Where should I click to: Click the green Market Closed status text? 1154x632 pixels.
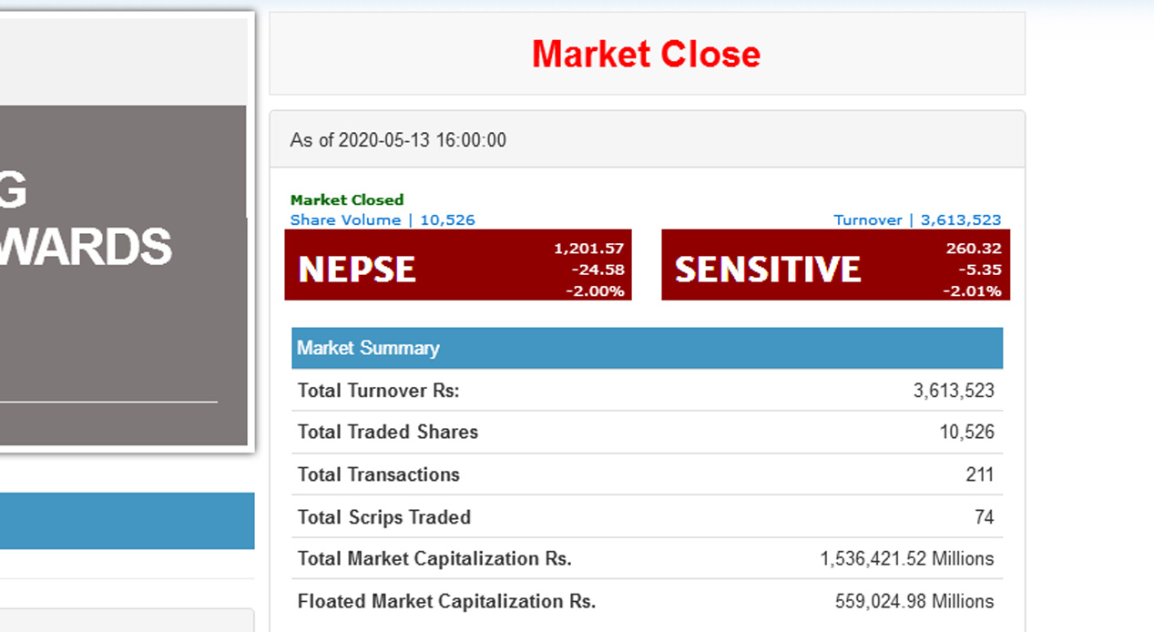(x=347, y=199)
